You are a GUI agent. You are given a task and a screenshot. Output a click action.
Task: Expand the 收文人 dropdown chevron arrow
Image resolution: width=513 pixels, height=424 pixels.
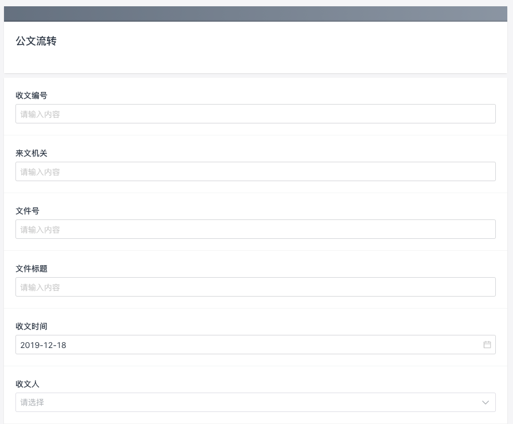pyautogui.click(x=485, y=402)
